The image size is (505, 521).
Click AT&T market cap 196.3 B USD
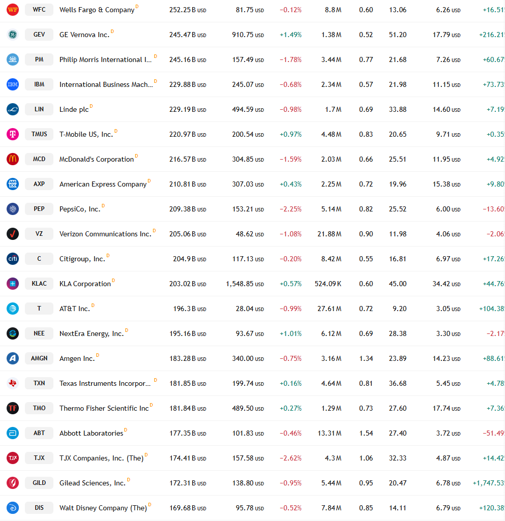coord(190,309)
